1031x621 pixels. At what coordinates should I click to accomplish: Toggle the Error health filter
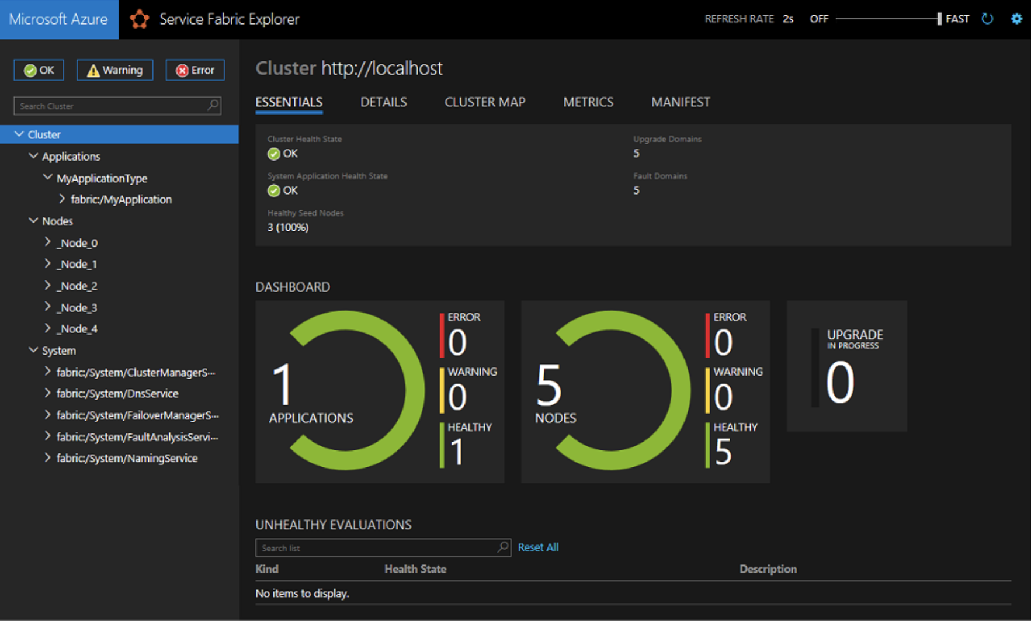coord(195,70)
